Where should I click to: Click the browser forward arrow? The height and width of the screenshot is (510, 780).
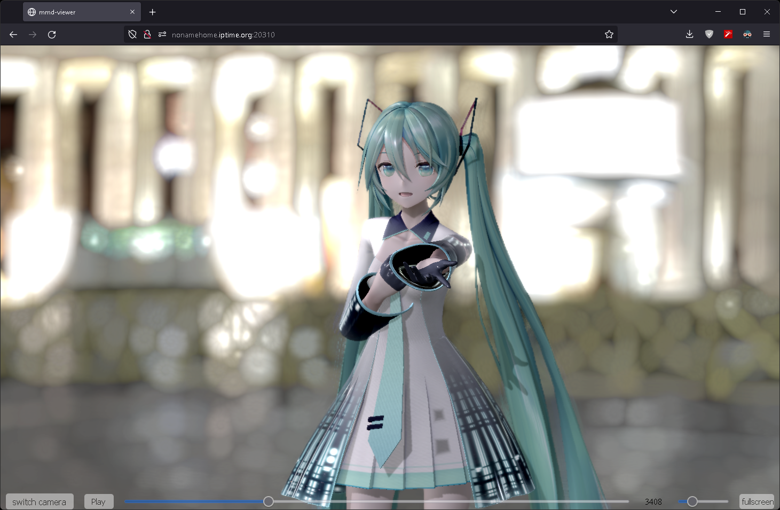[x=33, y=35]
